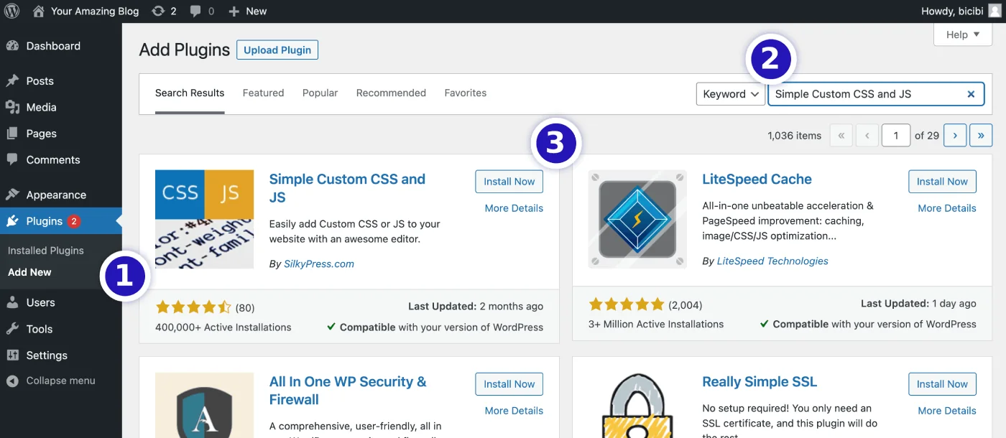The height and width of the screenshot is (438, 1006).
Task: Click the Really Simple SSL title
Action: pyautogui.click(x=760, y=382)
